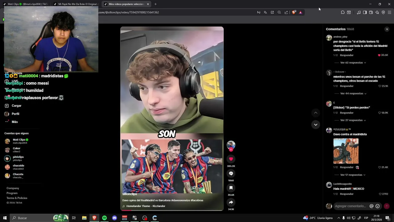The height and width of the screenshot is (222, 394).
Task: Open Spotify from the taskbar
Action: pyautogui.click(x=104, y=218)
